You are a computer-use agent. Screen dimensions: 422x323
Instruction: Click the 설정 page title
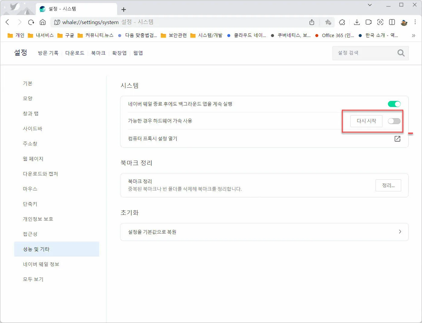[x=20, y=53]
